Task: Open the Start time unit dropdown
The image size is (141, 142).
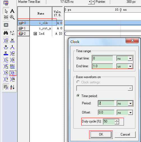Action: (x=130, y=59)
